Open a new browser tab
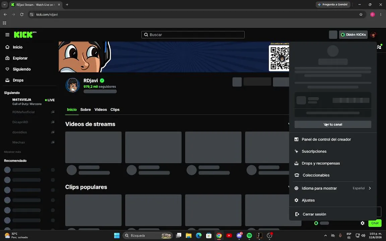Viewport: 386px width, 241px height. 67,4
